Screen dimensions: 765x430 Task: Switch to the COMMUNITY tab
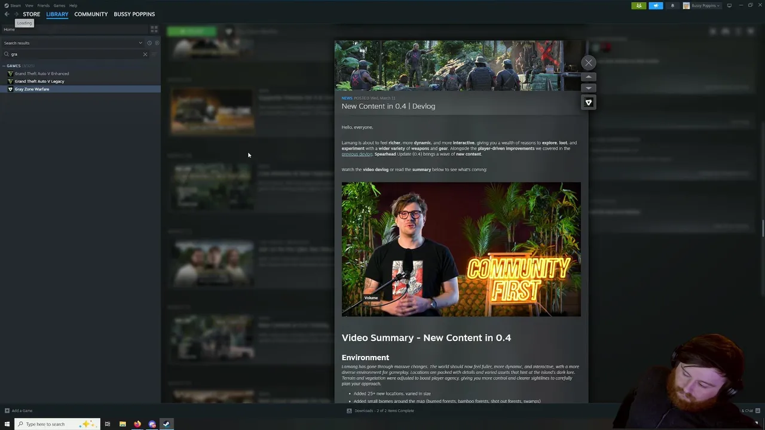click(x=91, y=14)
